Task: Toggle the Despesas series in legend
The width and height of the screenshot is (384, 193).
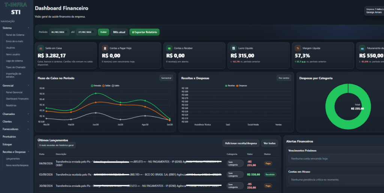Action: 241,86
